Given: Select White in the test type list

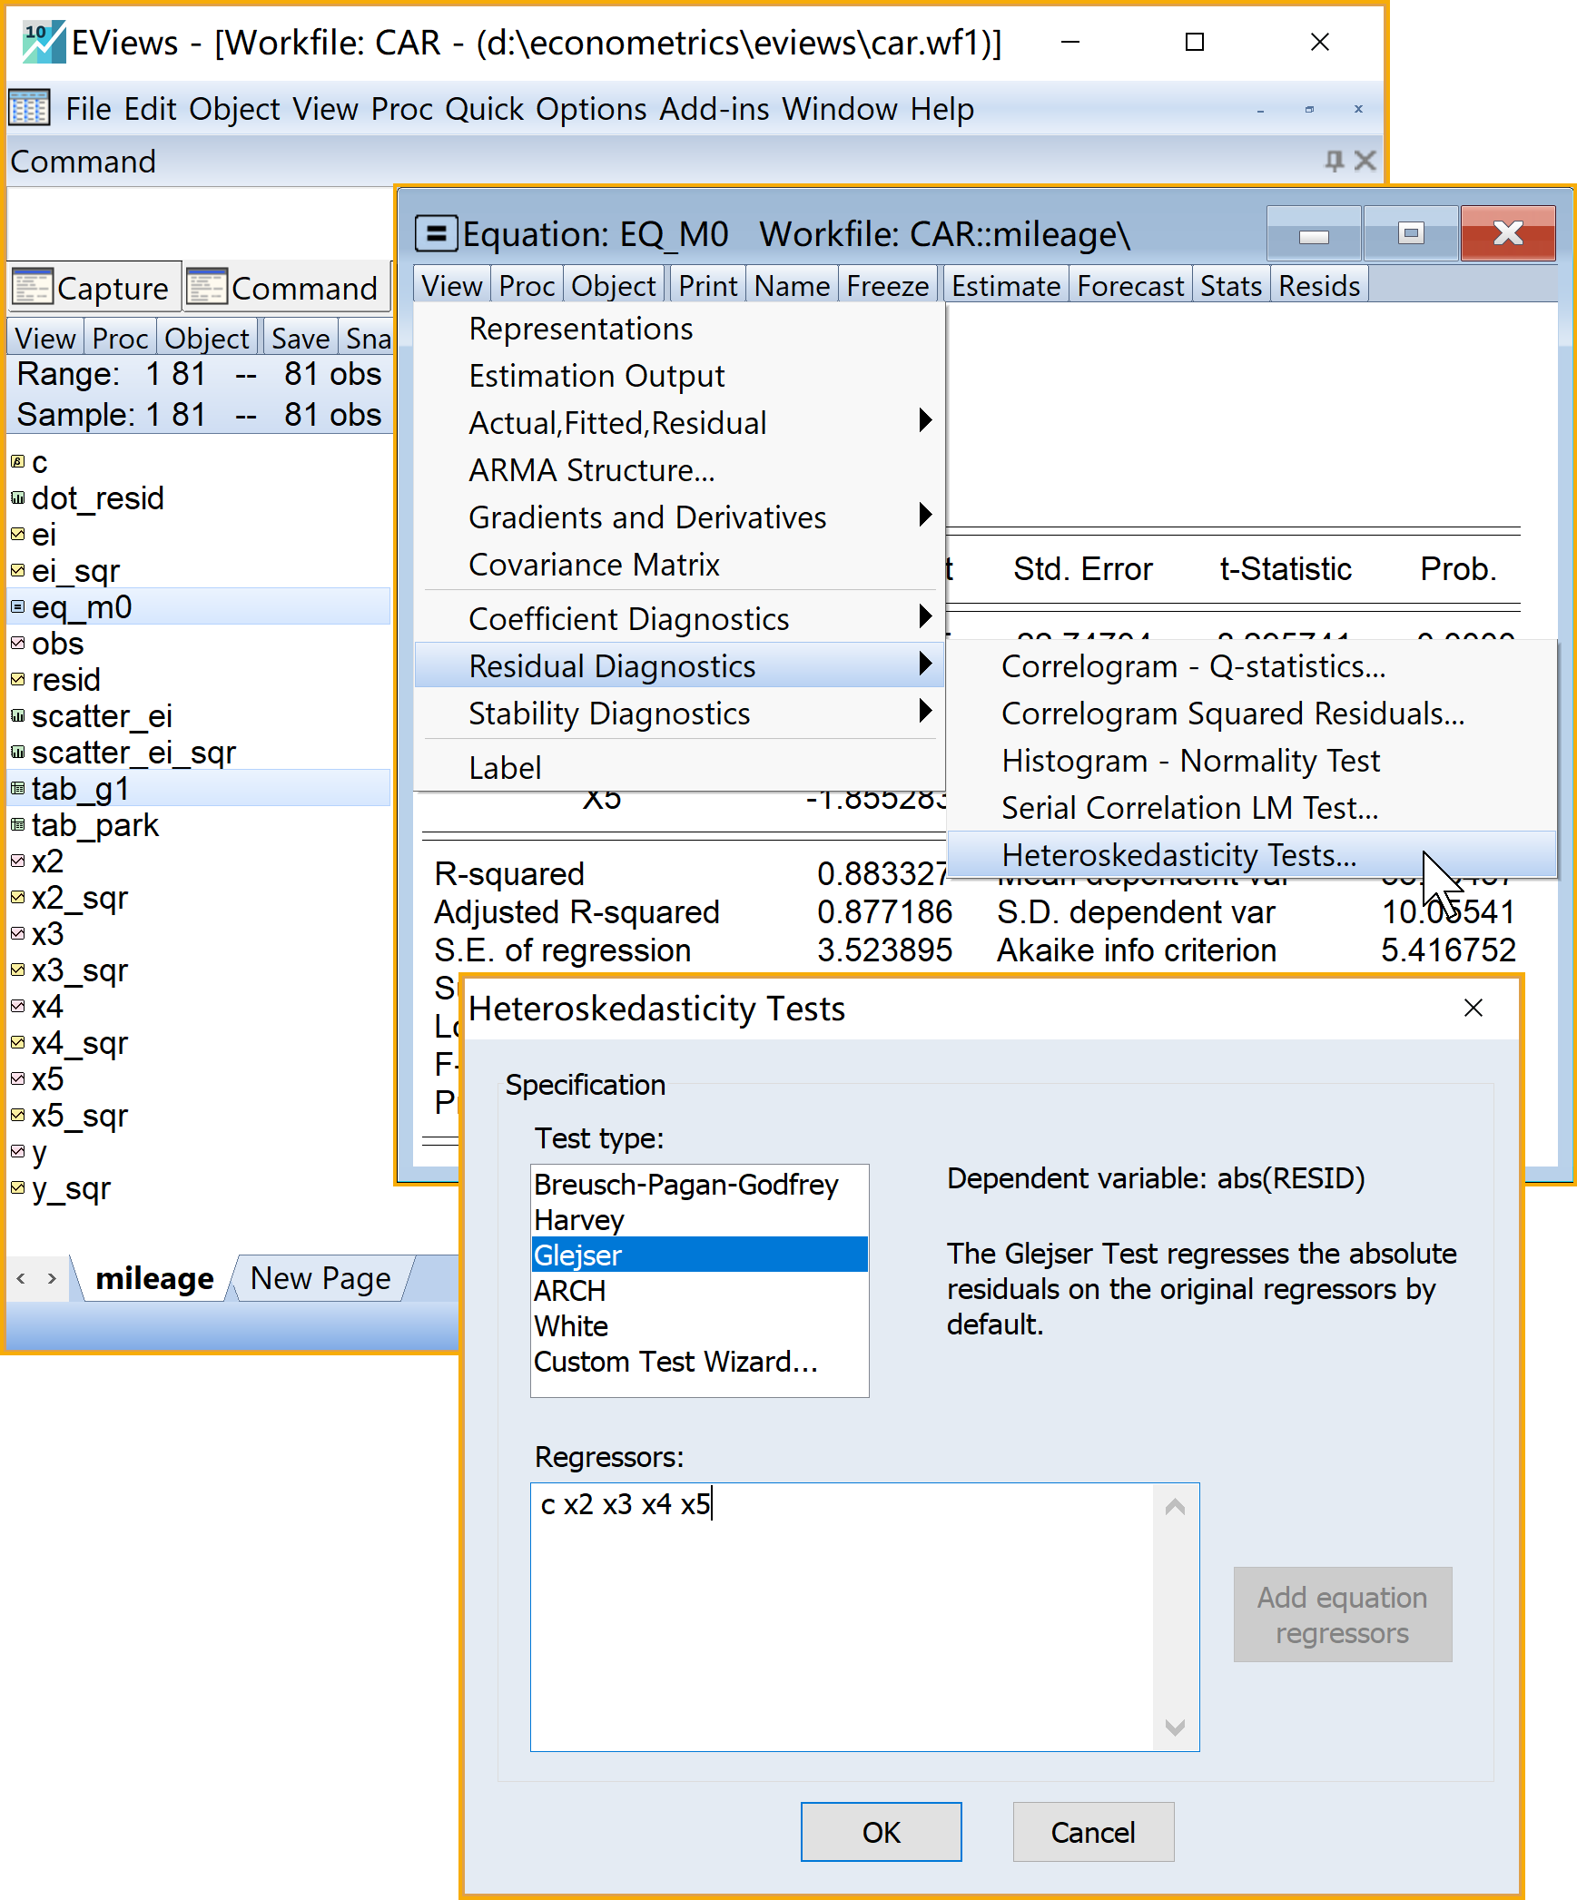Looking at the screenshot, I should (571, 1325).
